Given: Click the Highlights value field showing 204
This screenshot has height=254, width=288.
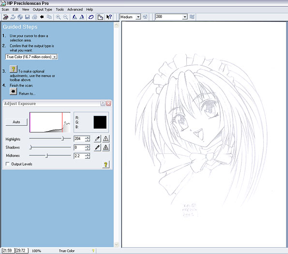Looking at the screenshot, I should 79,138.
